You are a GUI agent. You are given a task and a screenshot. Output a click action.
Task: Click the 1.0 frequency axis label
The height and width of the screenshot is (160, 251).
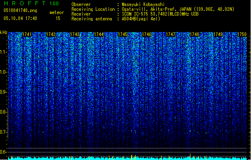point(3,72)
